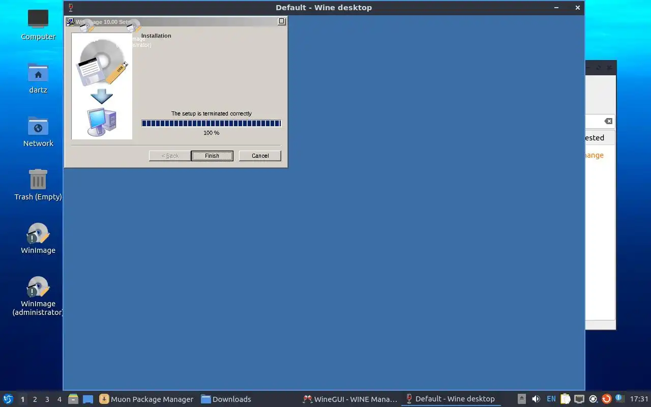Click the orange update notifier tray icon

(x=606, y=399)
